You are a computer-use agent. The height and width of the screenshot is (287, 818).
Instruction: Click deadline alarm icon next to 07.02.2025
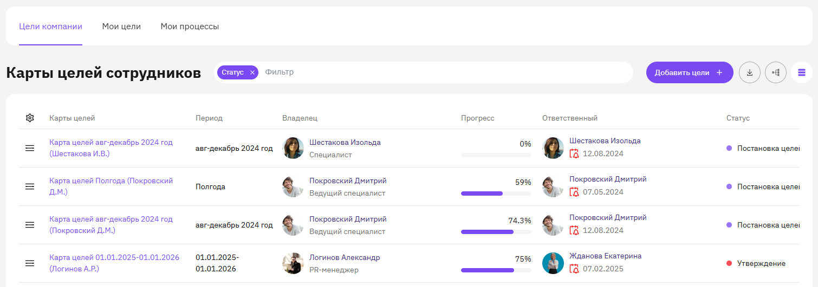click(574, 269)
